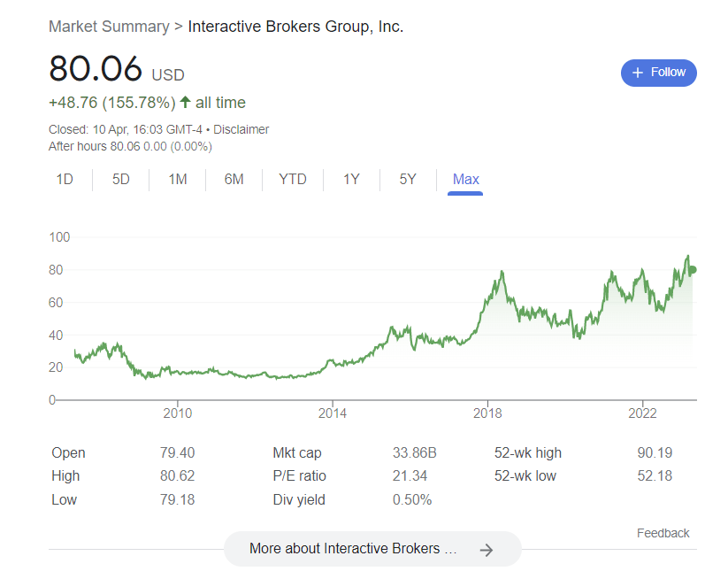The height and width of the screenshot is (579, 728).
Task: Open the Market Summary breadcrumb link
Action: click(x=109, y=27)
